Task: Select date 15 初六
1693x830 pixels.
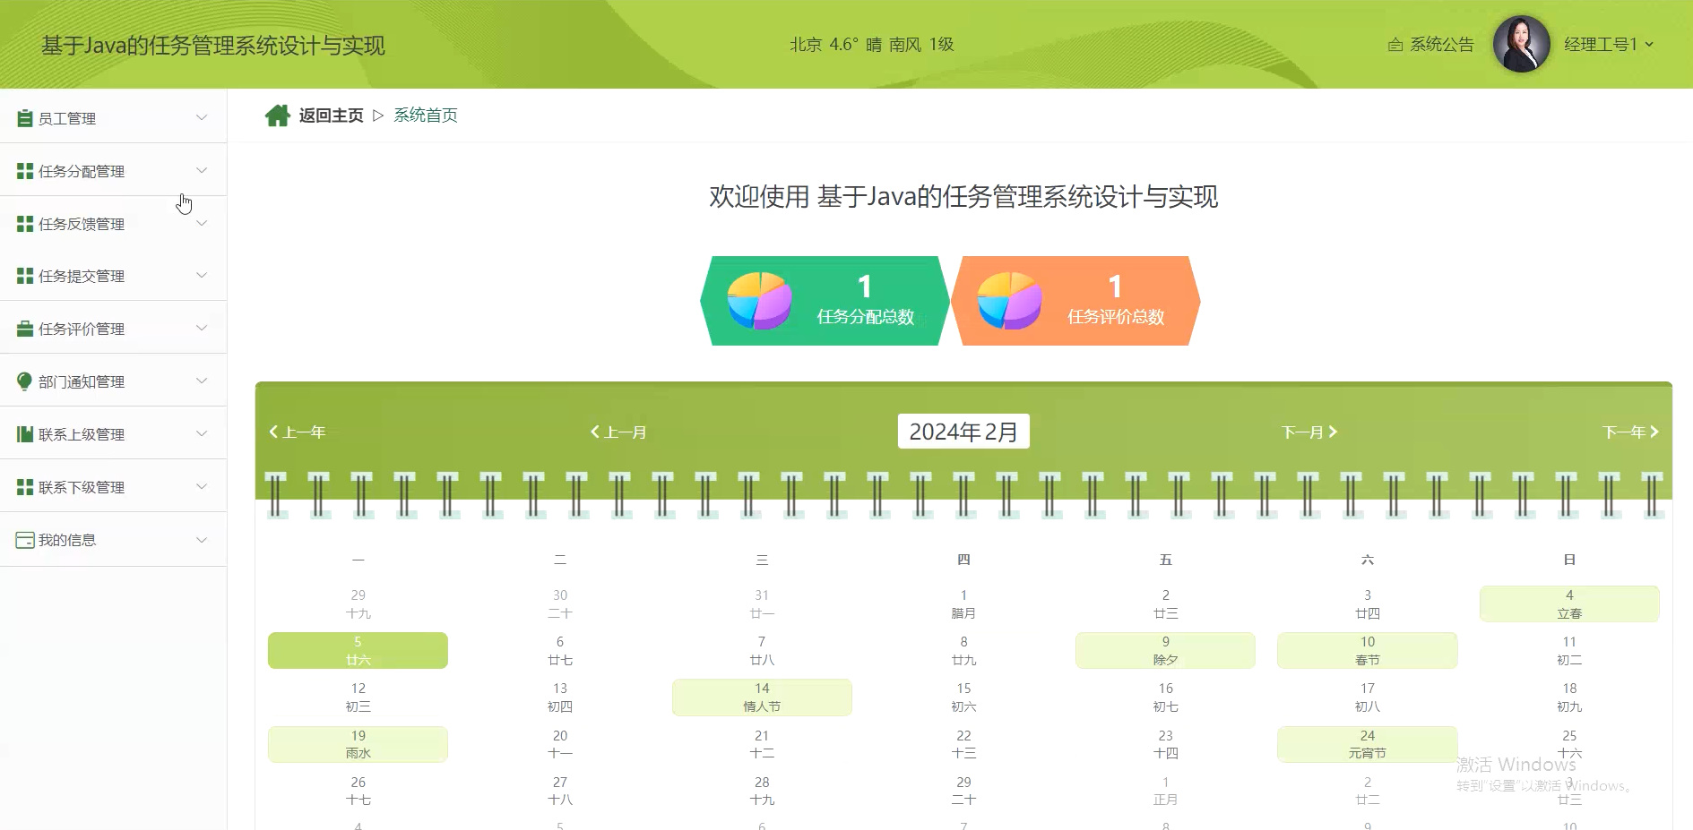Action: [963, 697]
